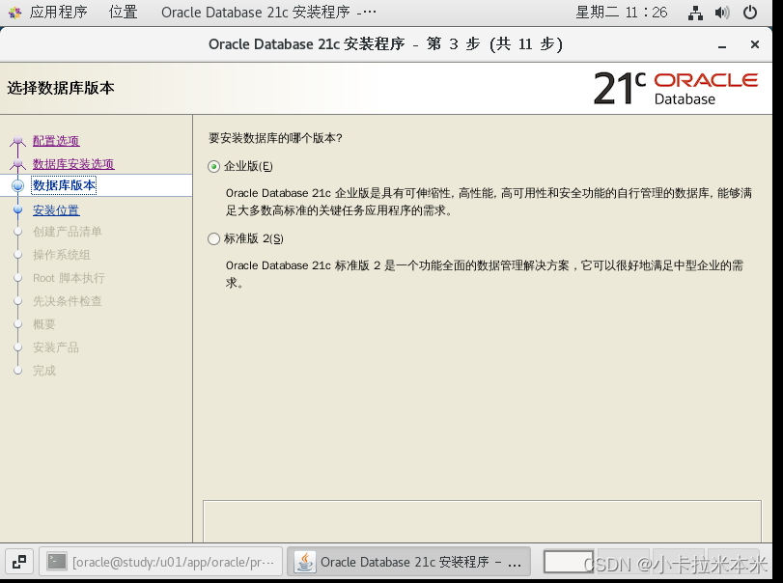
Task: Click the empty white box on the taskbar
Action: pos(569,560)
